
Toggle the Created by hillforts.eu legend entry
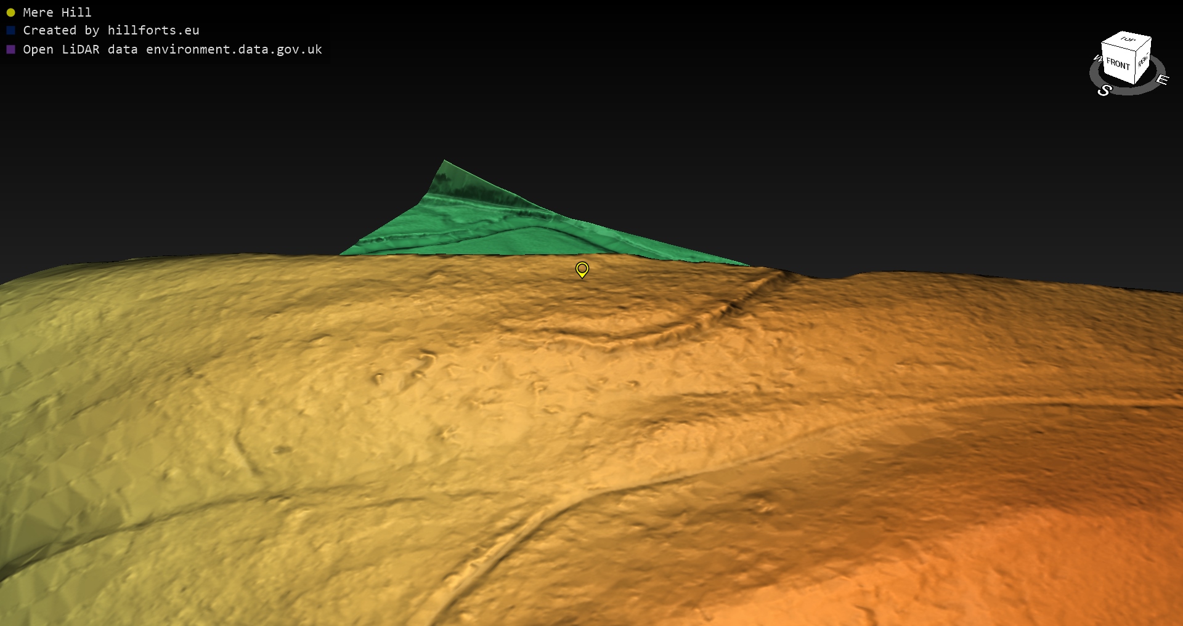(x=111, y=30)
